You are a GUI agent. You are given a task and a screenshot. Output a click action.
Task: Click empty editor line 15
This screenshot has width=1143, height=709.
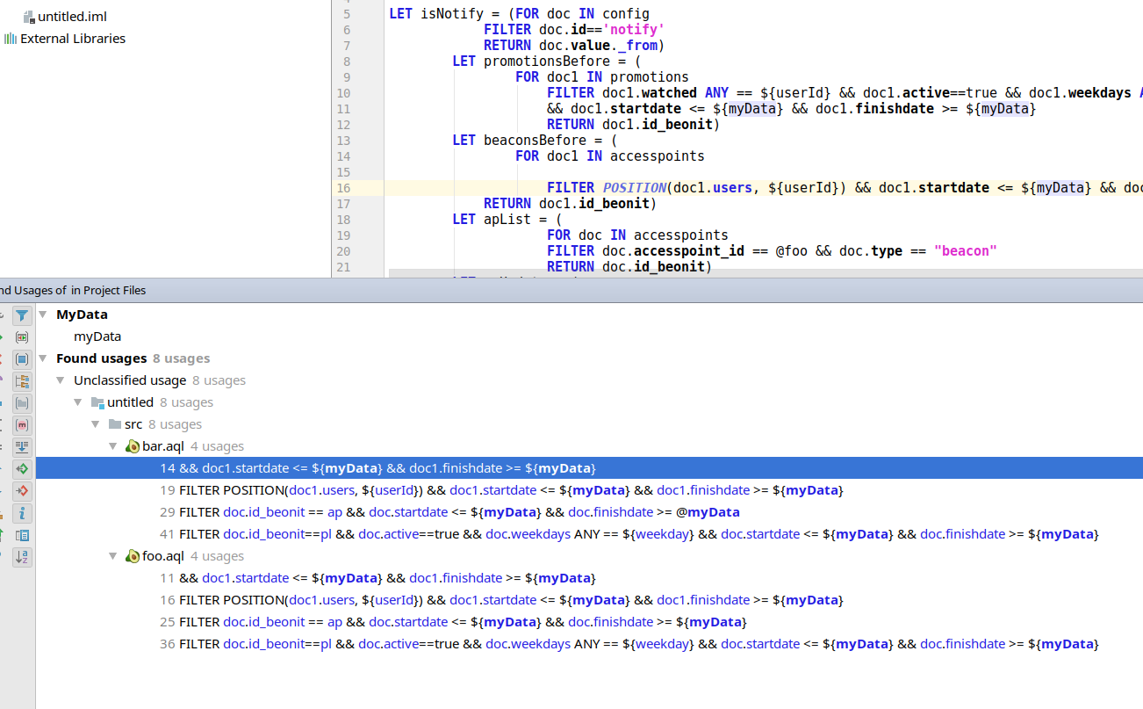(x=764, y=172)
